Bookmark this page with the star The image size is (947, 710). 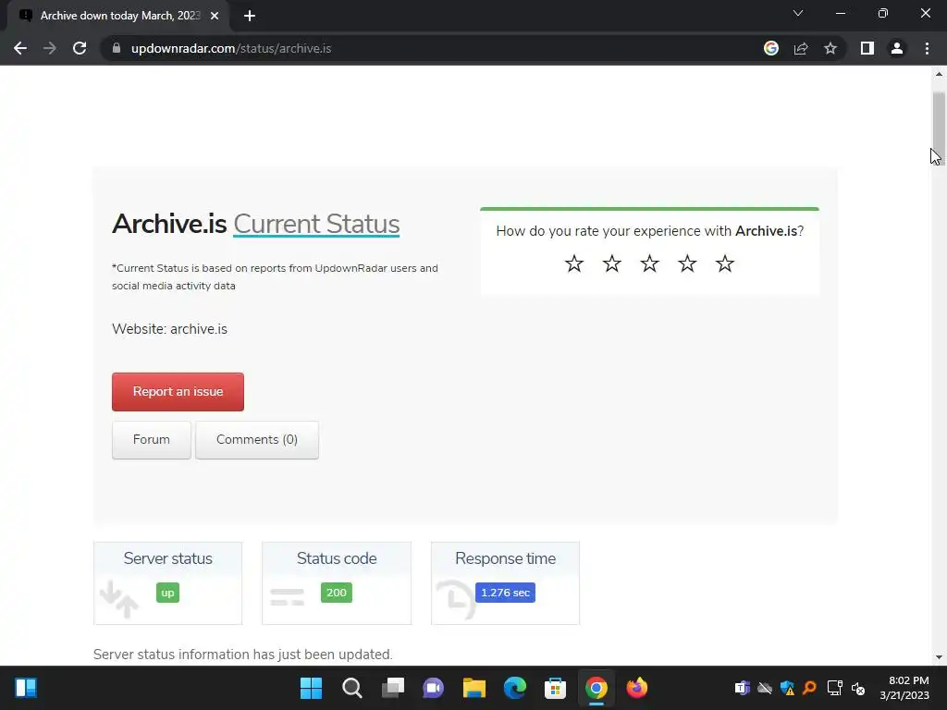[x=830, y=48]
